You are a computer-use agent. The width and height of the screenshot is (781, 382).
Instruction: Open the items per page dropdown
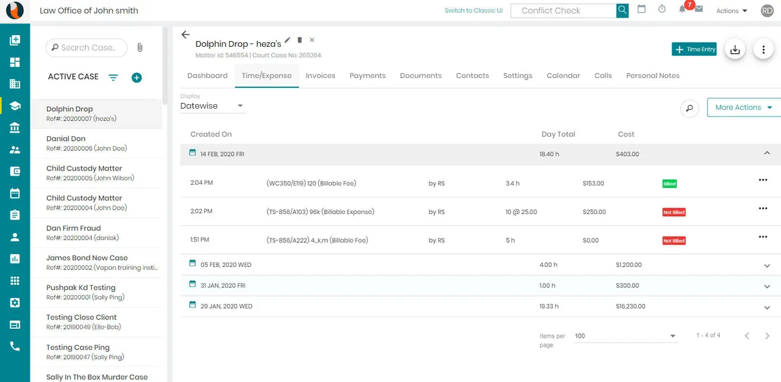(625, 336)
